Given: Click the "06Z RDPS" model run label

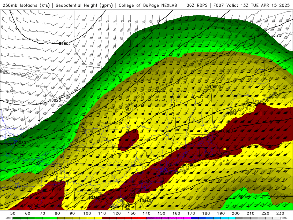Looking at the screenshot, I should coord(197,5).
